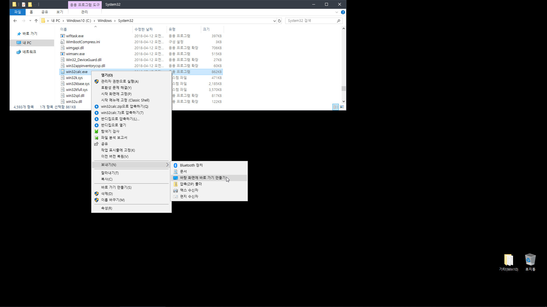The image size is (547, 307).
Task: Select 문서 in the send-to submenu
Action: point(209,171)
